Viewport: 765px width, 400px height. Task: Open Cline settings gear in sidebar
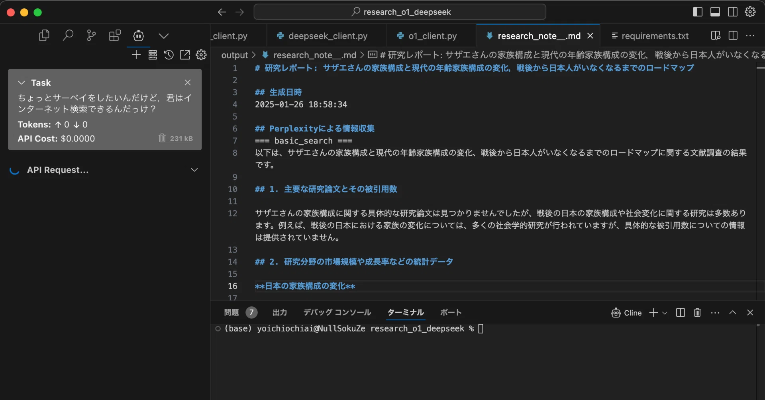point(201,55)
